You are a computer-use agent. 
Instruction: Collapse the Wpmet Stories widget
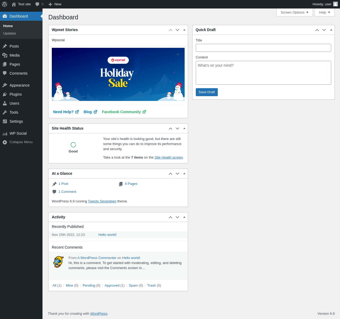tap(184, 30)
